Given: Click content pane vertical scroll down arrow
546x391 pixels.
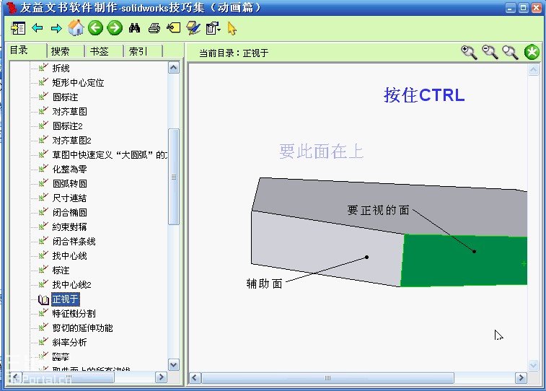Looking at the screenshot, I should click(534, 365).
